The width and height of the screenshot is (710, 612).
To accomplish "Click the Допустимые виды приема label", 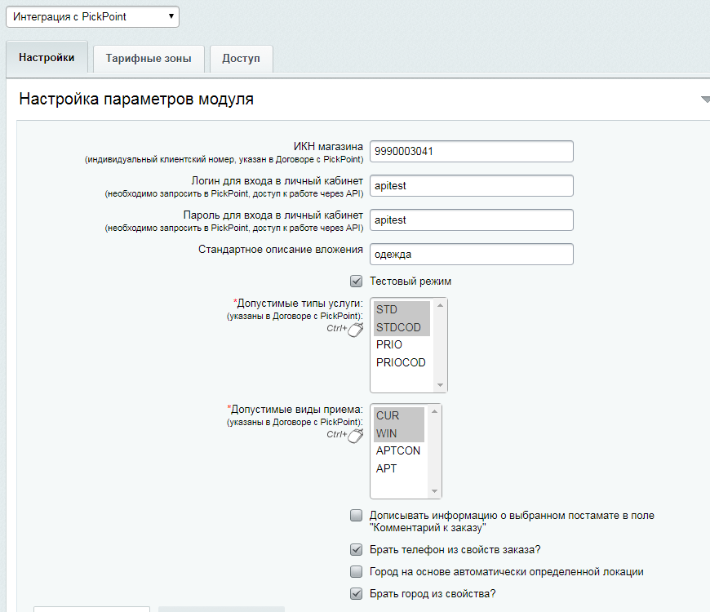I will (x=295, y=410).
